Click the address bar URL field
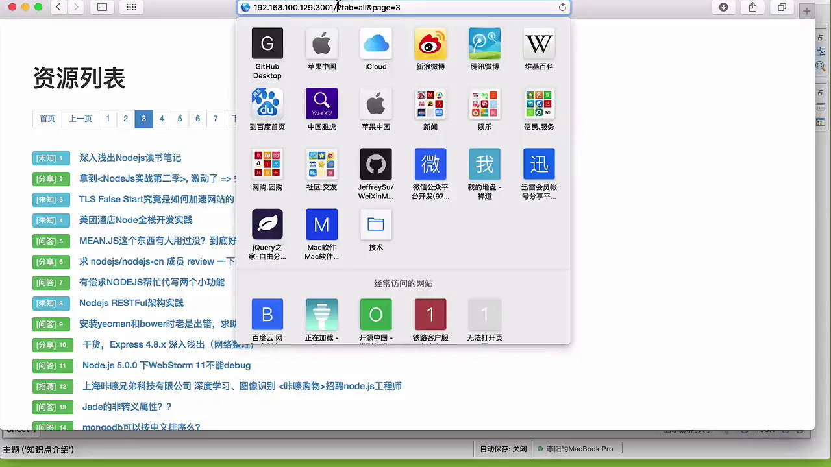Viewport: 831px width, 467px height. [x=403, y=7]
